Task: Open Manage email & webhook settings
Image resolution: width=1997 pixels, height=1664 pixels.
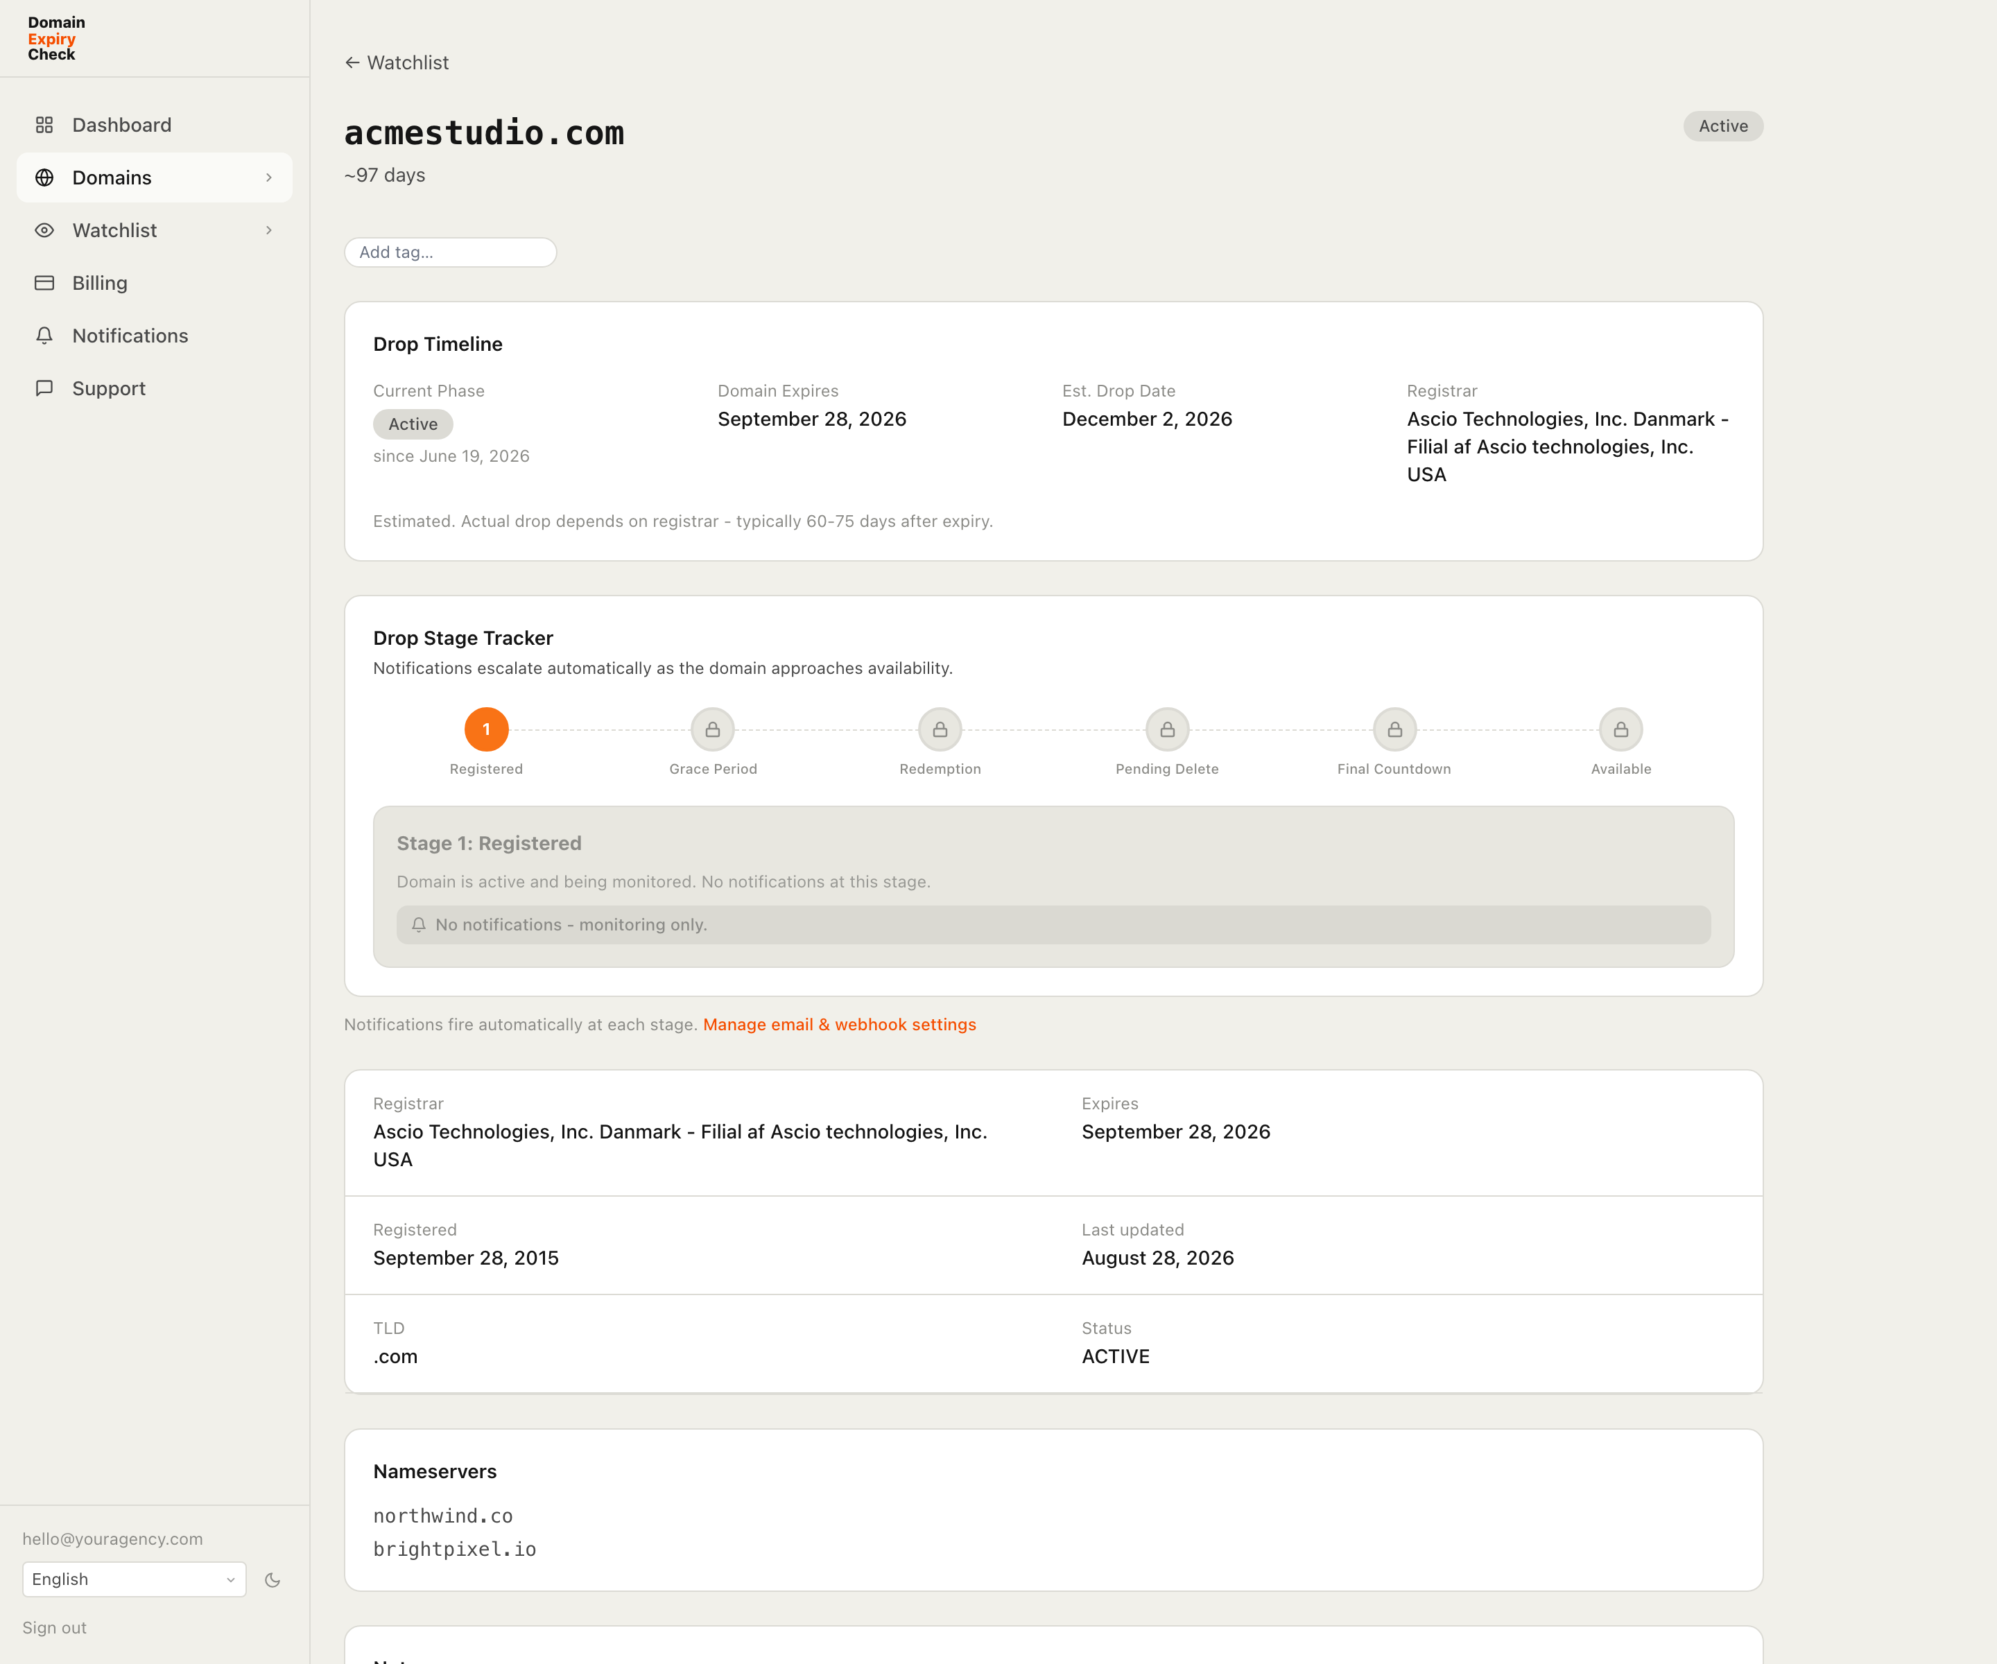Action: coord(840,1024)
